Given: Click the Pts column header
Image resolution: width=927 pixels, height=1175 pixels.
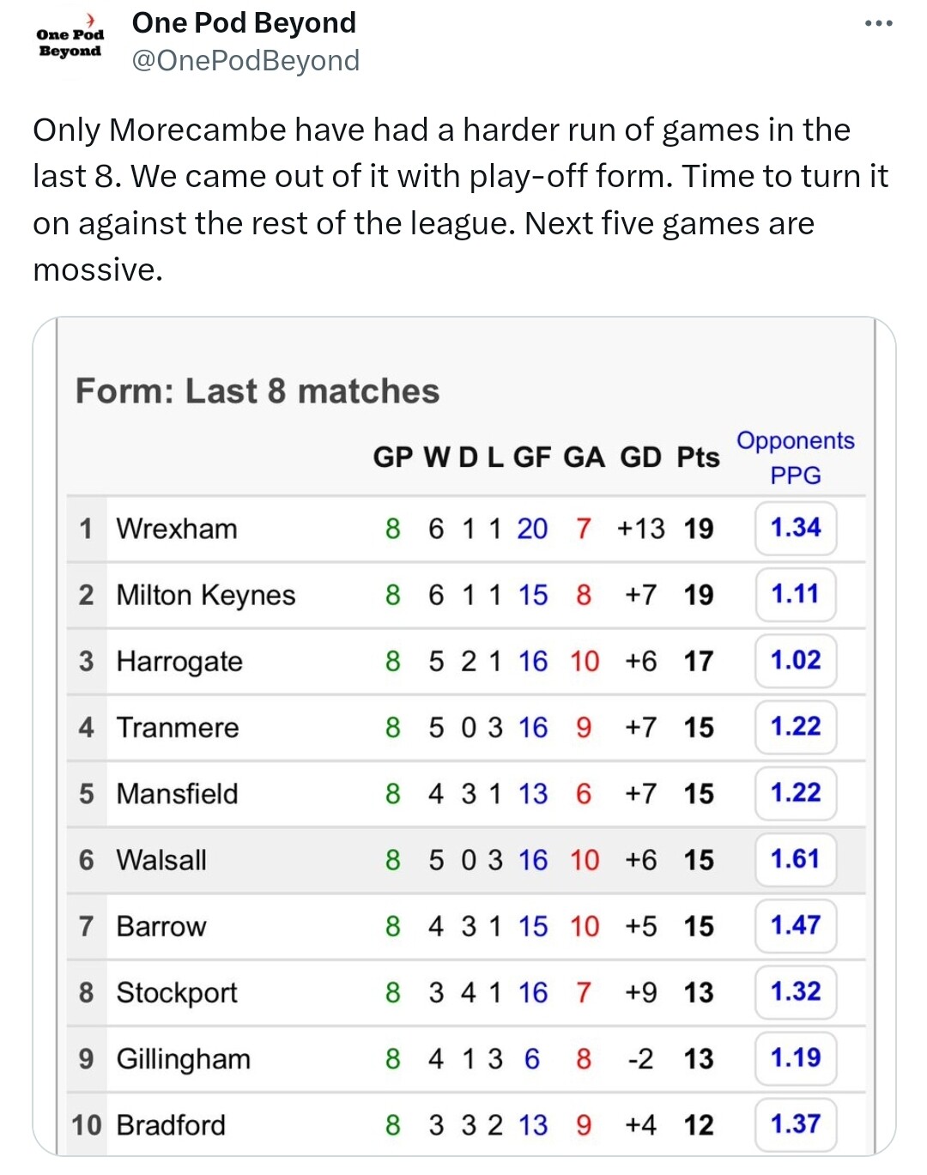Looking at the screenshot, I should coord(698,457).
